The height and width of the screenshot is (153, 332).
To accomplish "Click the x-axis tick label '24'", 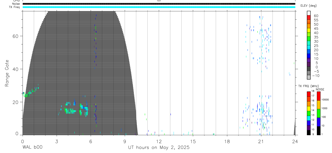I will pos(295,141).
